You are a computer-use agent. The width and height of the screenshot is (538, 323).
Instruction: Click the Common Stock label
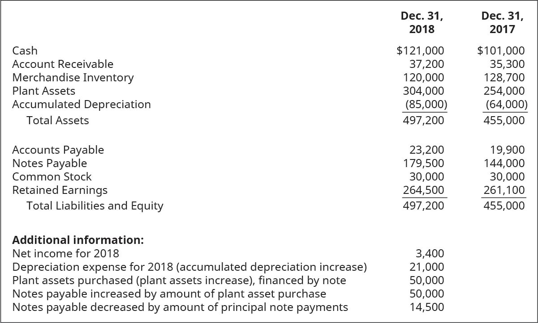(x=52, y=177)
